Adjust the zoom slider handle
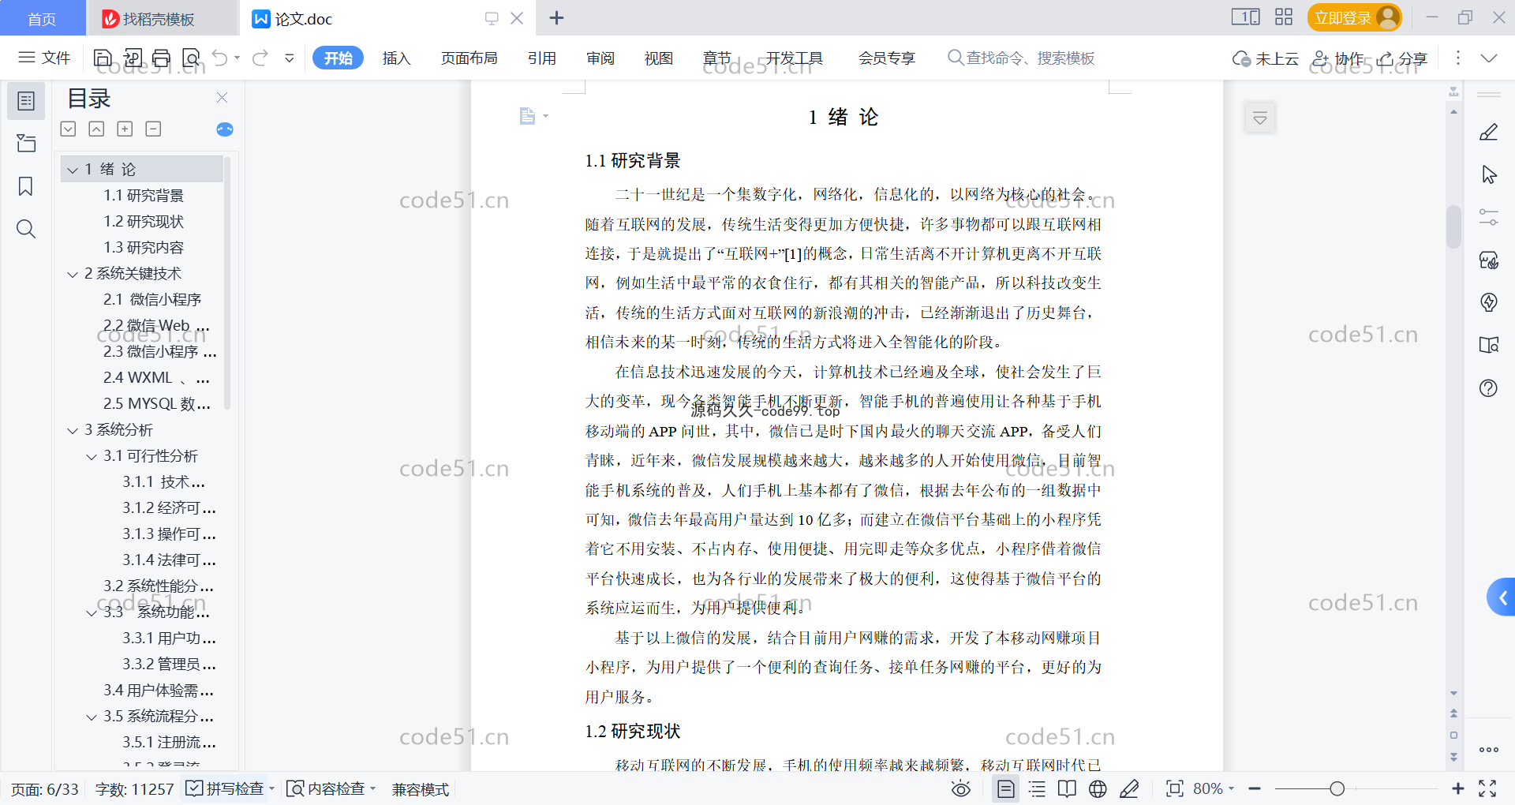Viewport: 1515px width, 805px height. click(x=1337, y=788)
